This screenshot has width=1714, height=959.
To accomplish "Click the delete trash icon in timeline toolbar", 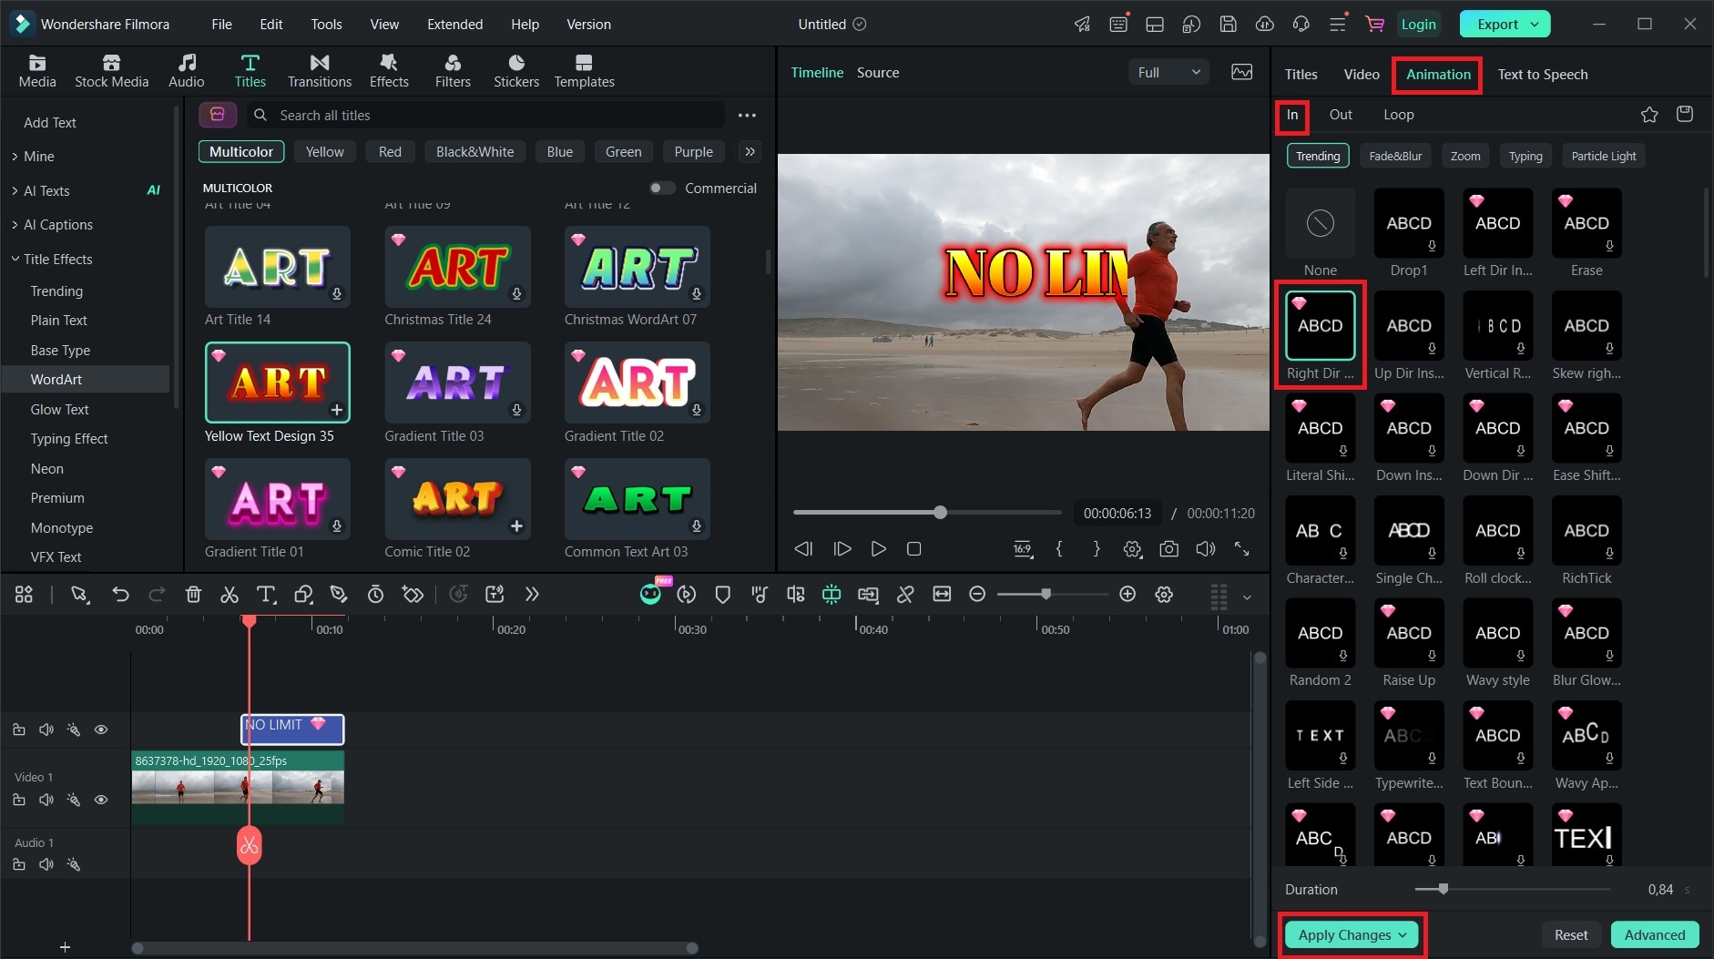I will pyautogui.click(x=193, y=595).
